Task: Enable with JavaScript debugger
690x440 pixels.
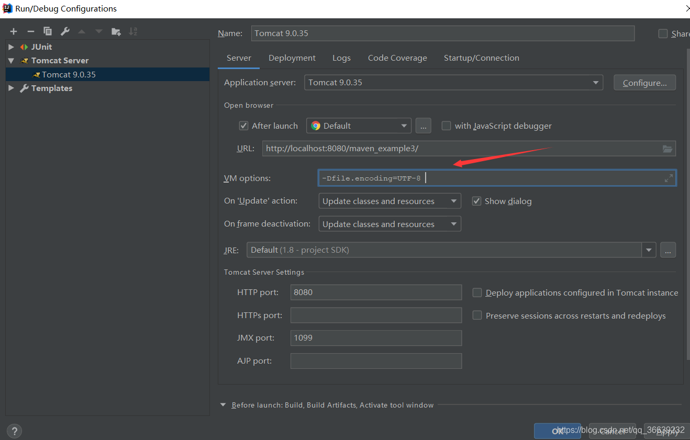Action: [x=446, y=126]
